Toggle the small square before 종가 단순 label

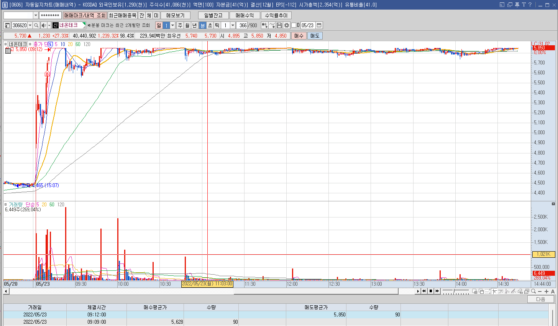click(x=30, y=44)
